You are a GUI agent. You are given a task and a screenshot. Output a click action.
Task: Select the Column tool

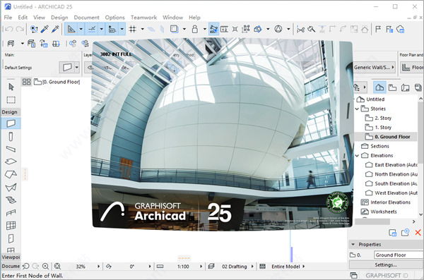[11, 137]
